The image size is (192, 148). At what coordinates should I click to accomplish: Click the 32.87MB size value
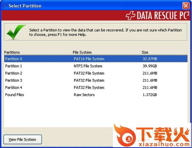[150, 59]
